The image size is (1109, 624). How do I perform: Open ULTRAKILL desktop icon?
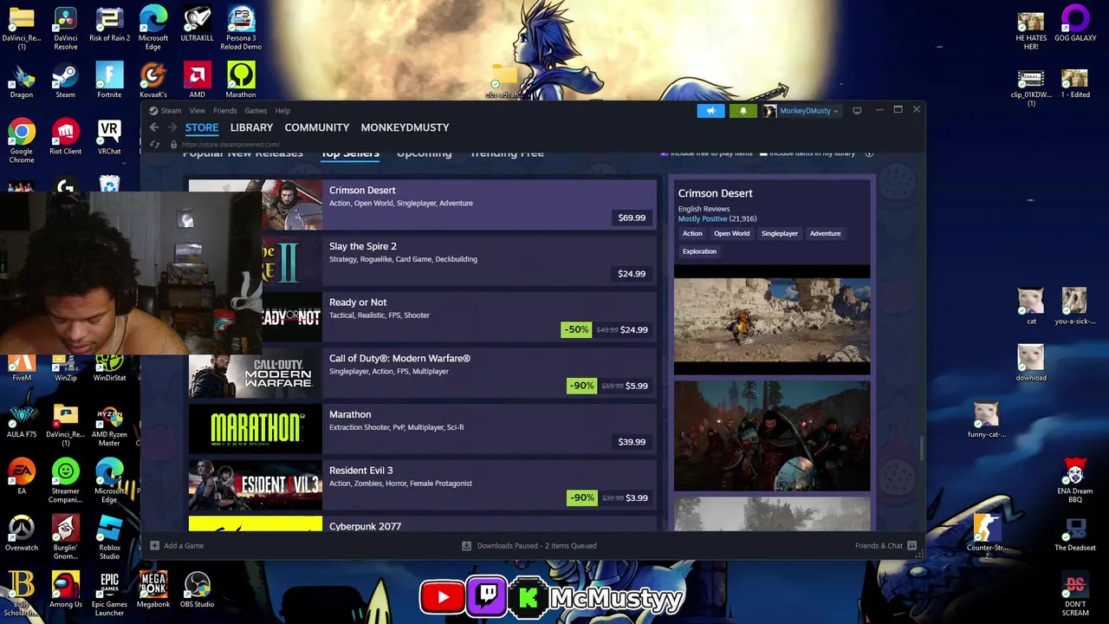point(197,24)
